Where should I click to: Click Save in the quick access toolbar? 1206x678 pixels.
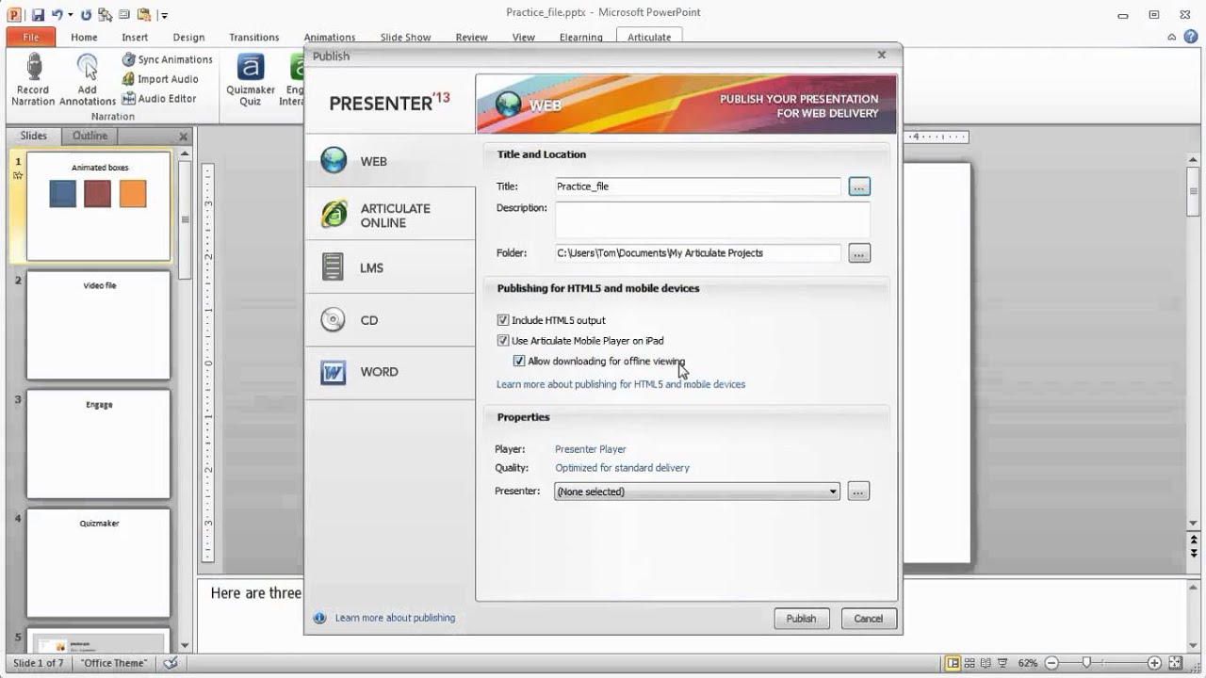click(x=38, y=15)
